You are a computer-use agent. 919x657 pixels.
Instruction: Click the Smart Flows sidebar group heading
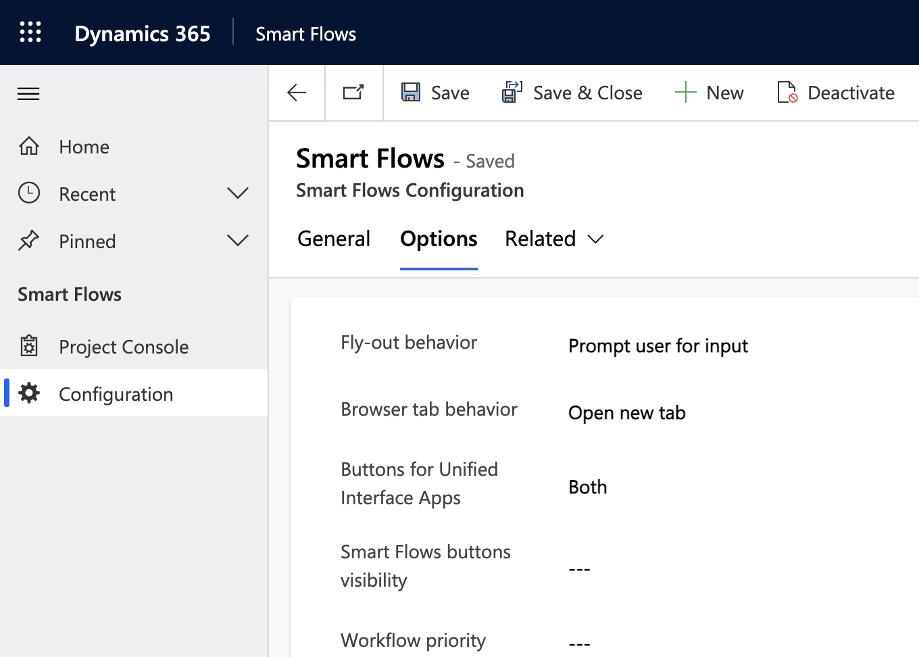click(70, 295)
